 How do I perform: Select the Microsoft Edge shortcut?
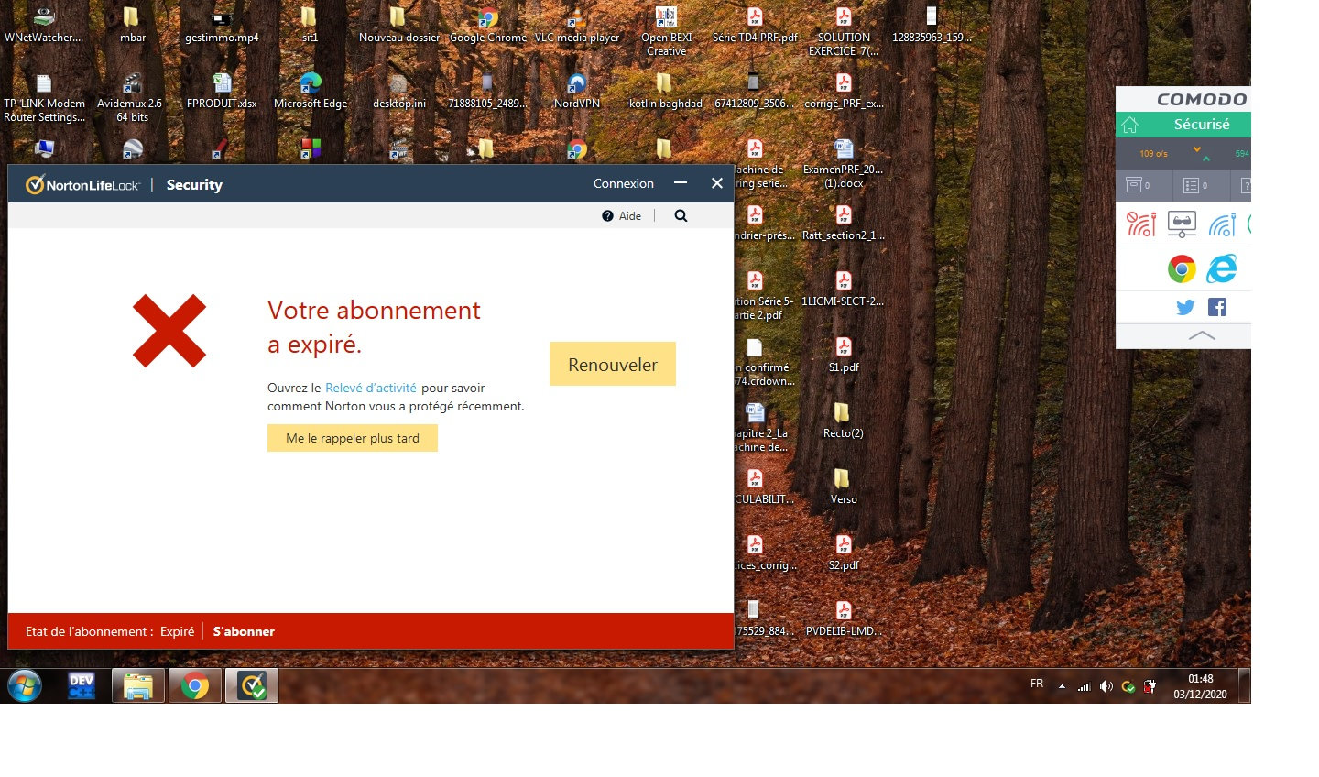click(310, 91)
